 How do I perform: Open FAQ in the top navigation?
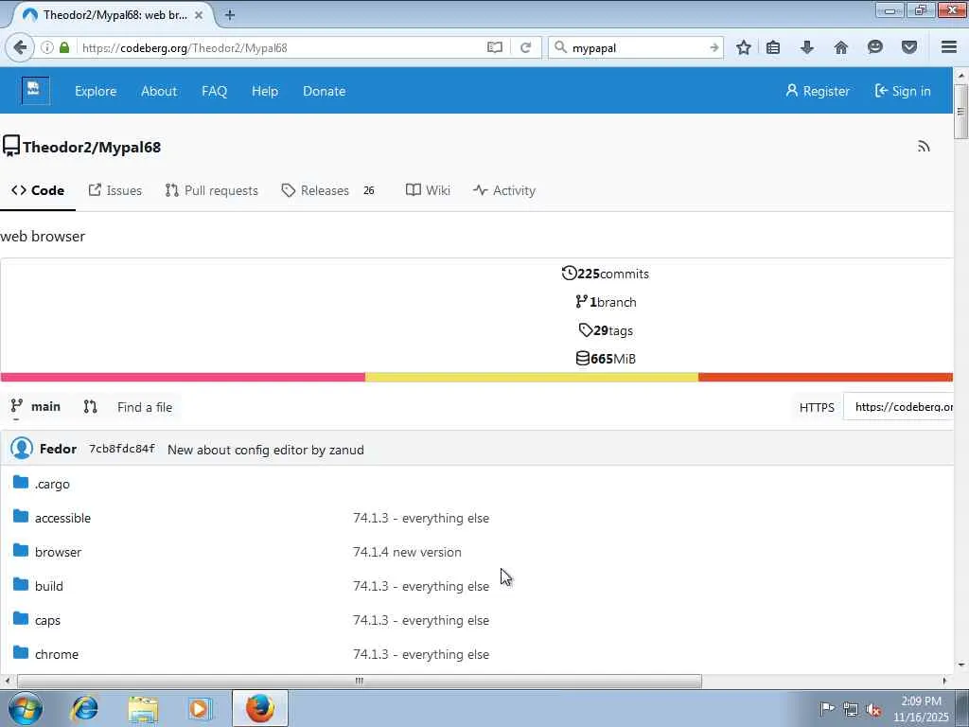(x=215, y=91)
